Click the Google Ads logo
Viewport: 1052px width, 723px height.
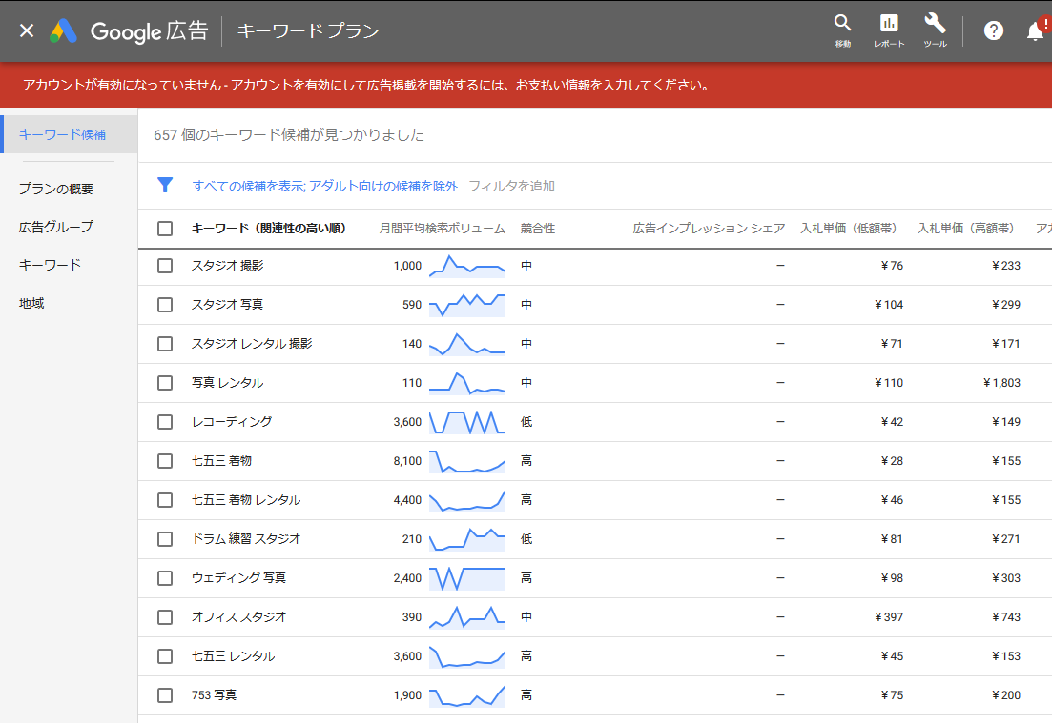click(64, 30)
